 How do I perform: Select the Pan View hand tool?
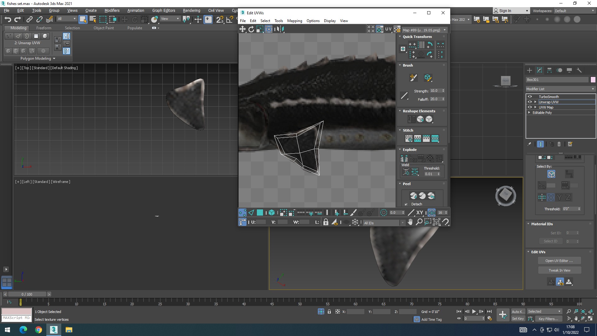click(410, 222)
